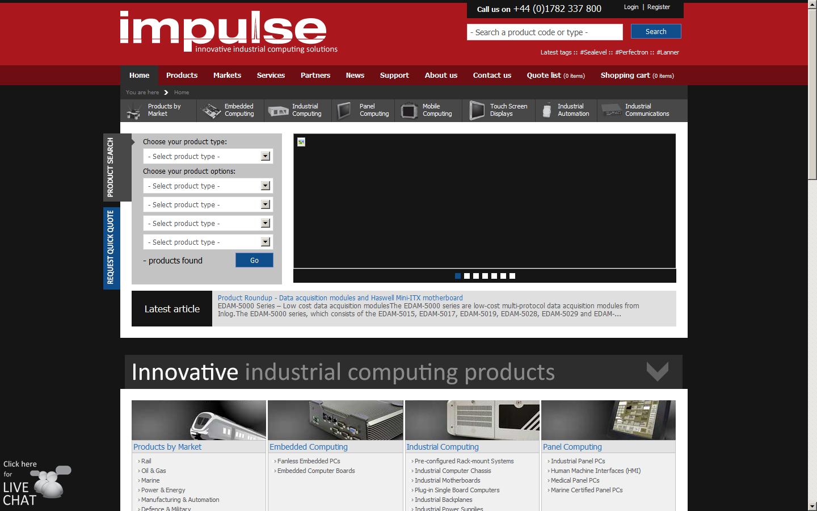This screenshot has width=817, height=511.
Task: Click the Touch Screen Displays icon
Action: click(x=477, y=110)
